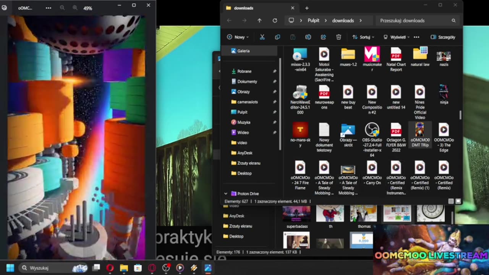Select Octagon G. FLYER B&W 2022 PDF
The width and height of the screenshot is (489, 275).
coord(396,138)
